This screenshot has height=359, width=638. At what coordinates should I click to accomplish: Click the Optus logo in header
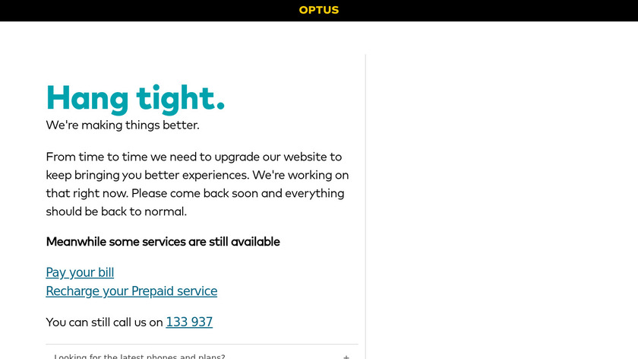319,10
